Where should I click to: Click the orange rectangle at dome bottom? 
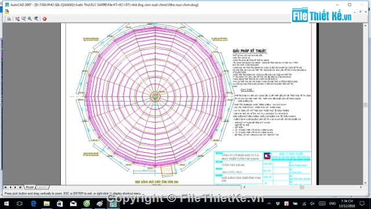point(167,170)
